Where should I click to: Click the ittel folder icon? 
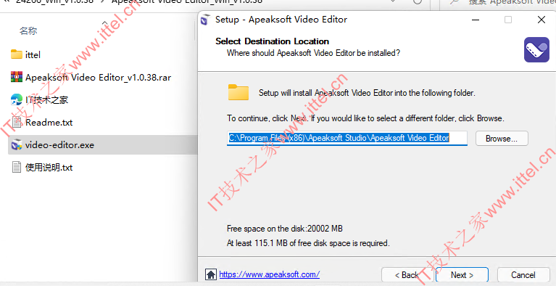coord(17,54)
